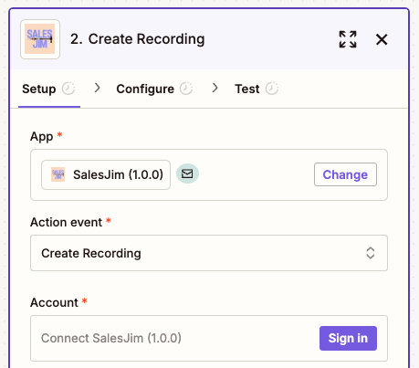This screenshot has width=419, height=368.
Task: Change the selected app
Action: point(345,174)
